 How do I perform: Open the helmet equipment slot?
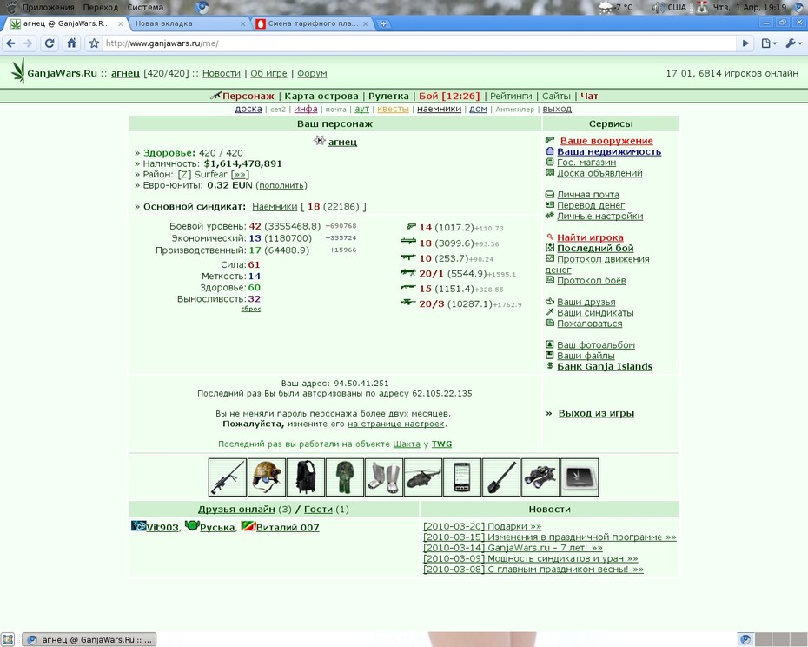click(267, 477)
